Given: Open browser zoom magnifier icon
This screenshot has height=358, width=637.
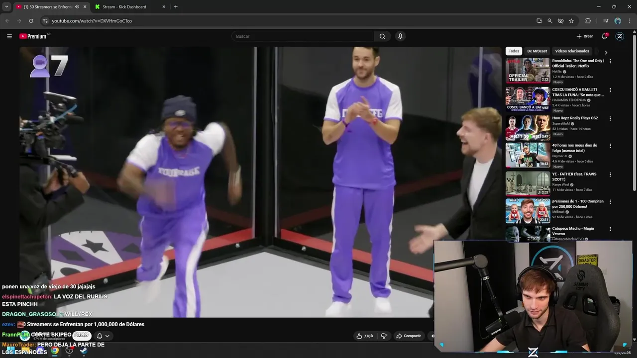Looking at the screenshot, I should pos(550,21).
